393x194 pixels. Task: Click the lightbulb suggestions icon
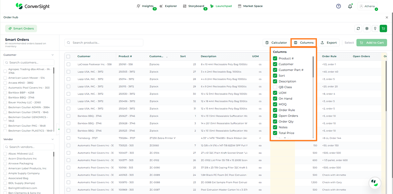pos(375,28)
